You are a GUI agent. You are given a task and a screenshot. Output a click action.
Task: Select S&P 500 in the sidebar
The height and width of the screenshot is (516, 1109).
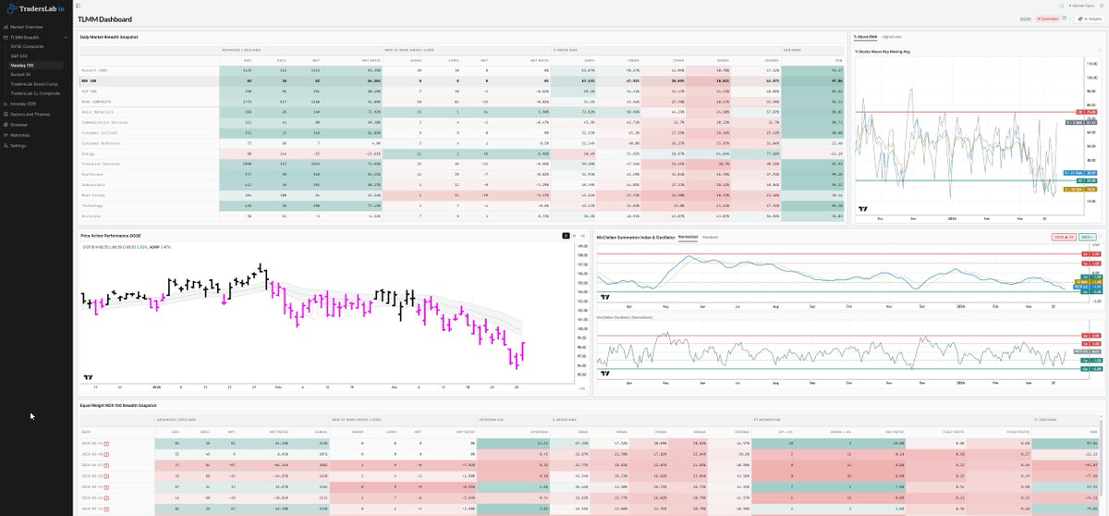pyautogui.click(x=19, y=55)
